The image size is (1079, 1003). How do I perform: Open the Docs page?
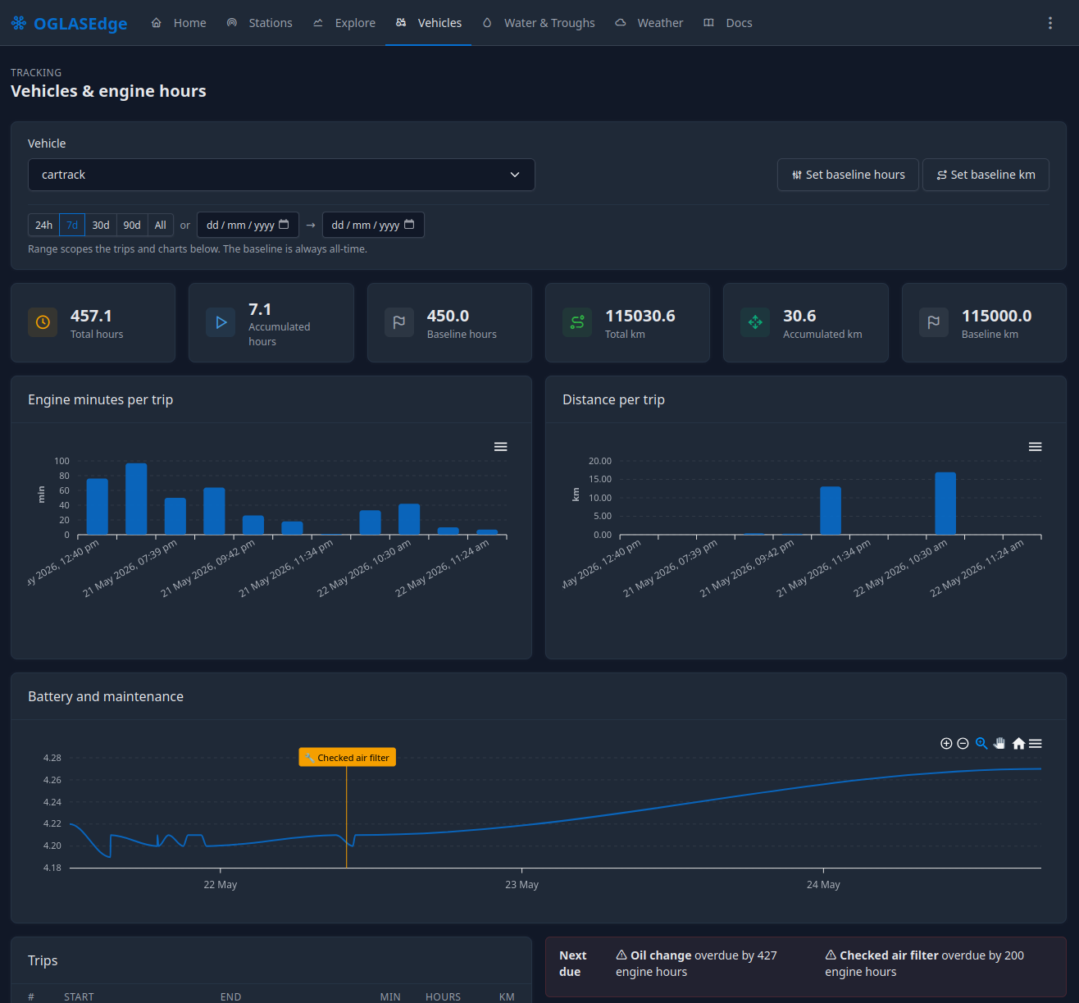pyautogui.click(x=728, y=23)
